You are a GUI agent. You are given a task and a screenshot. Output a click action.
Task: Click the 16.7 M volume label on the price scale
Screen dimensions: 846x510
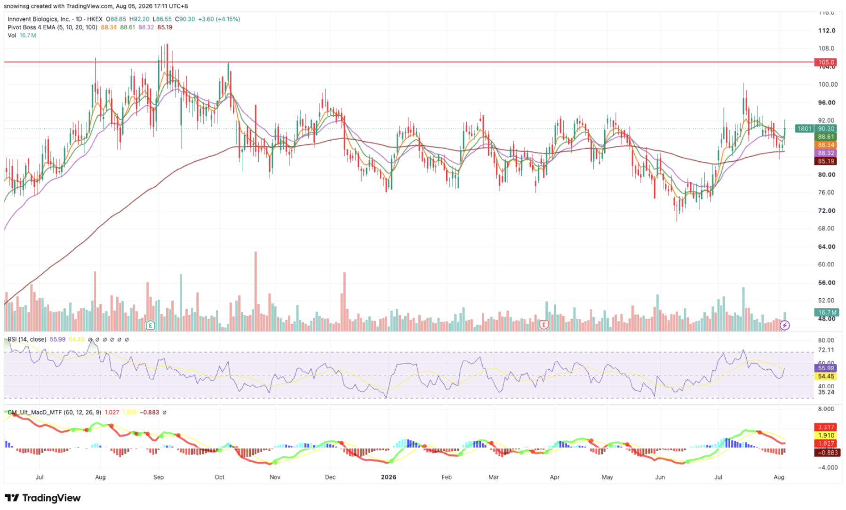click(x=826, y=312)
